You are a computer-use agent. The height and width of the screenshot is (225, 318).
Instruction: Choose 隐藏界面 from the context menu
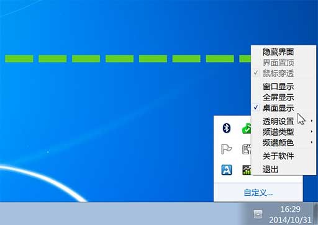[x=284, y=52]
